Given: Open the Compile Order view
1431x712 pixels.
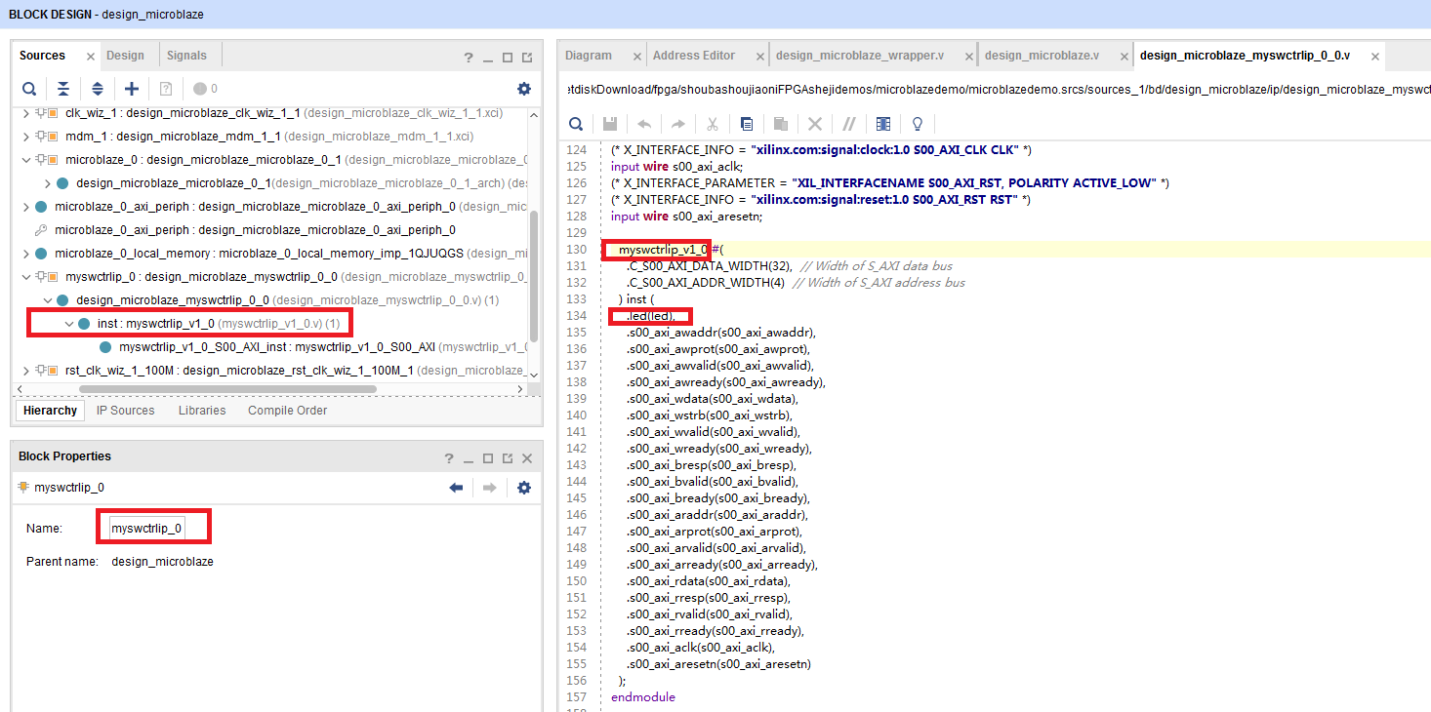Looking at the screenshot, I should [287, 411].
